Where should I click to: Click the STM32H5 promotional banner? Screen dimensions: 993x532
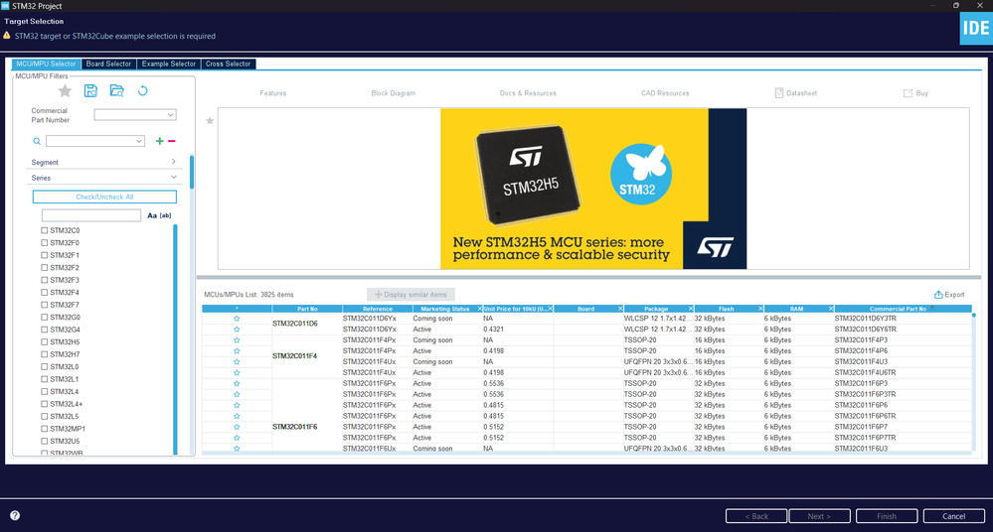pyautogui.click(x=593, y=189)
